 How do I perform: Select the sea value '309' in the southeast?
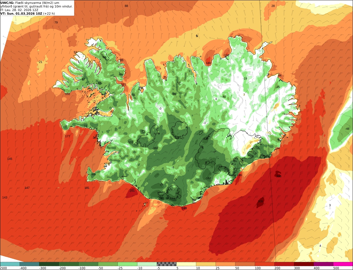pyautogui.click(x=260, y=202)
